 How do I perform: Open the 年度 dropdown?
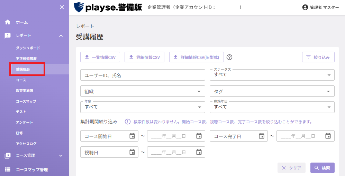click(143, 107)
